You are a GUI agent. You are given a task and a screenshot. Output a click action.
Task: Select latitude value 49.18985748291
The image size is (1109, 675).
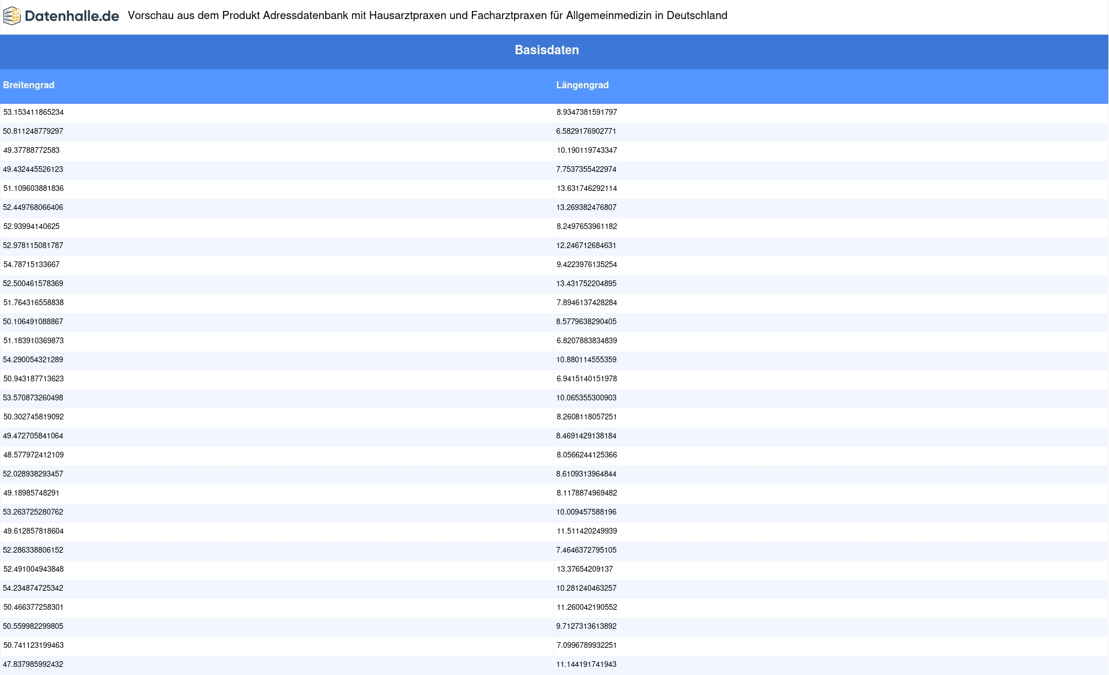click(31, 493)
